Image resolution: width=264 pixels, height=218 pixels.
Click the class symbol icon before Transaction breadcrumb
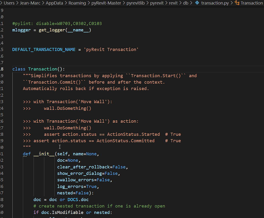(237, 3)
